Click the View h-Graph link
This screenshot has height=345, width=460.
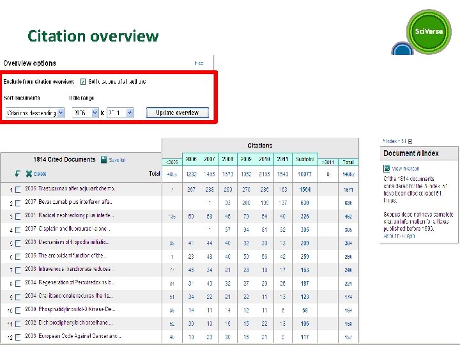pyautogui.click(x=406, y=169)
